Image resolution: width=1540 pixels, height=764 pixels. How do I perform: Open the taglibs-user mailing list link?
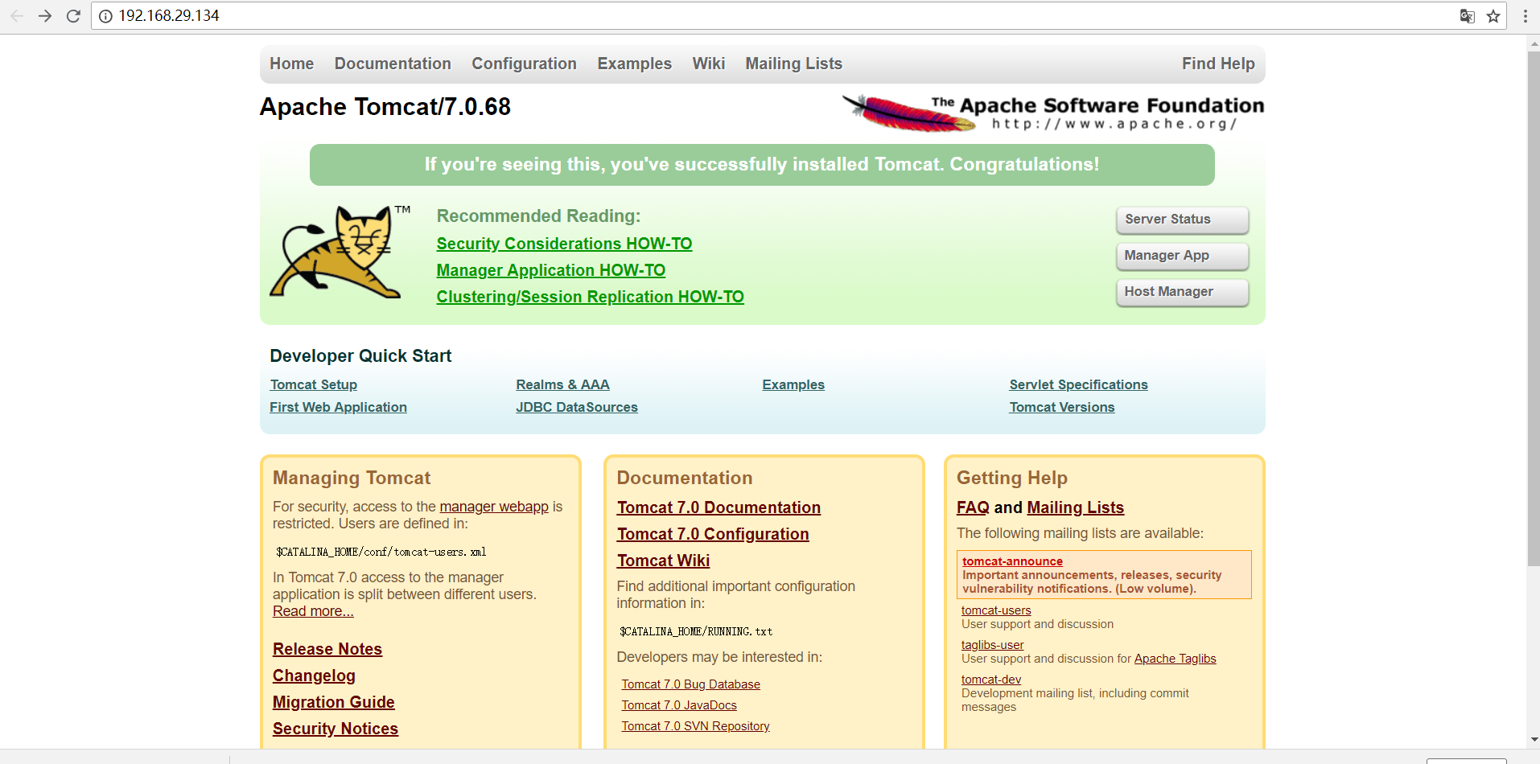click(x=993, y=645)
